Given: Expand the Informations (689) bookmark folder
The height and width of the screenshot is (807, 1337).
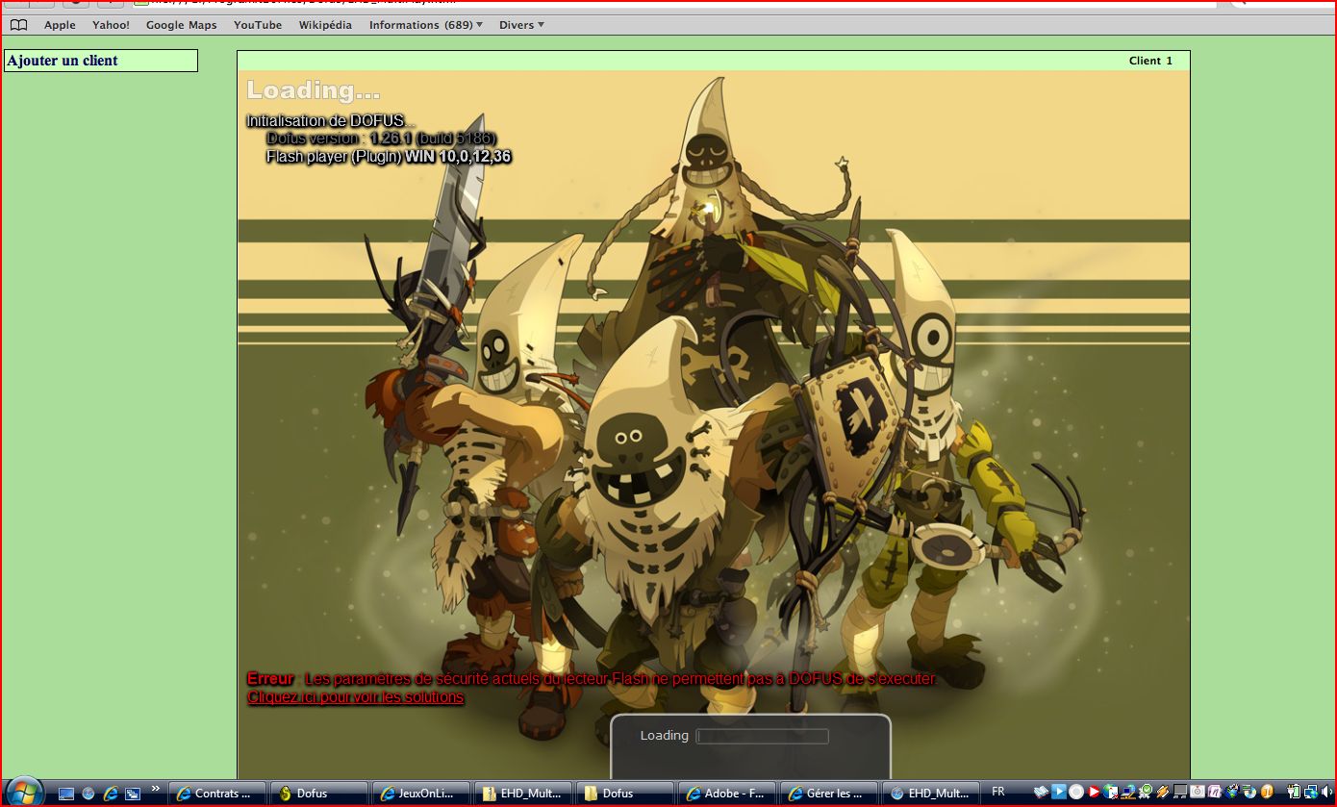Looking at the screenshot, I should click(426, 25).
